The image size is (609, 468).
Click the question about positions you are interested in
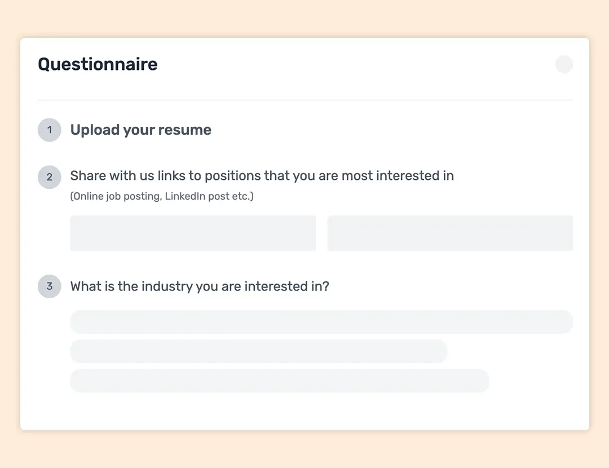point(262,175)
